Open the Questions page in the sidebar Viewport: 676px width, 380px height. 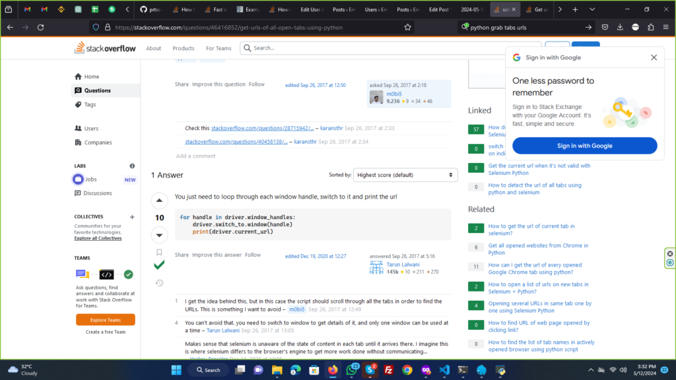[97, 90]
